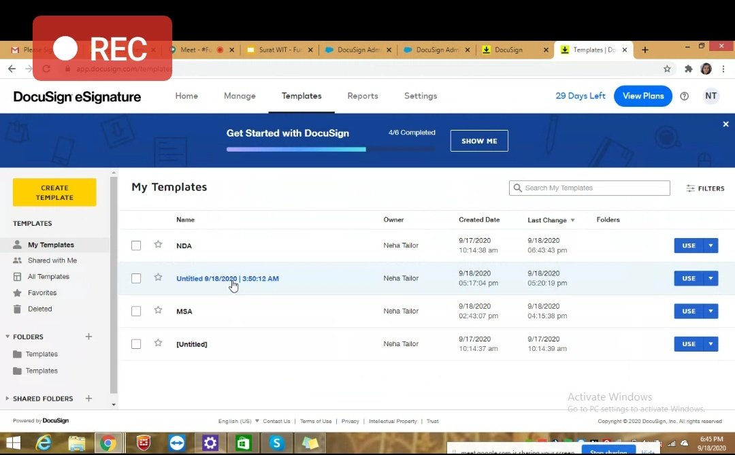735x455 pixels.
Task: Open the help question mark icon
Action: click(684, 96)
